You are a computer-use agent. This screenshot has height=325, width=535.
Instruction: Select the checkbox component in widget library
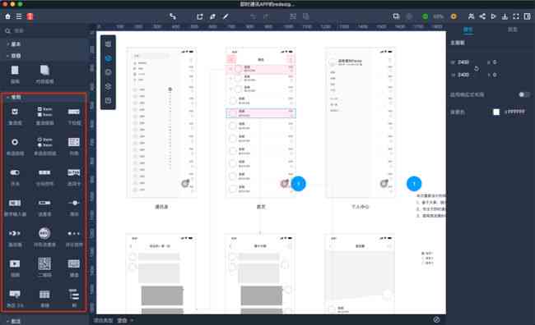[15, 112]
